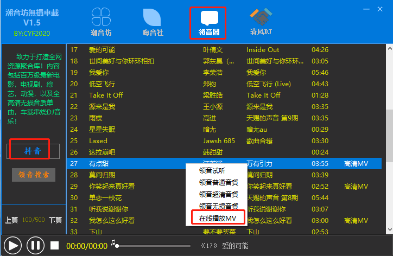This screenshot has height=256, width=393.
Task: Click album Inside Out in row 17
Action: click(x=263, y=49)
